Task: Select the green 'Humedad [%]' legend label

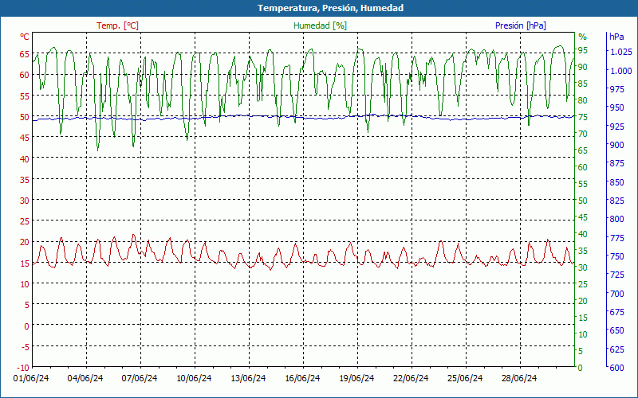Action: [x=321, y=25]
